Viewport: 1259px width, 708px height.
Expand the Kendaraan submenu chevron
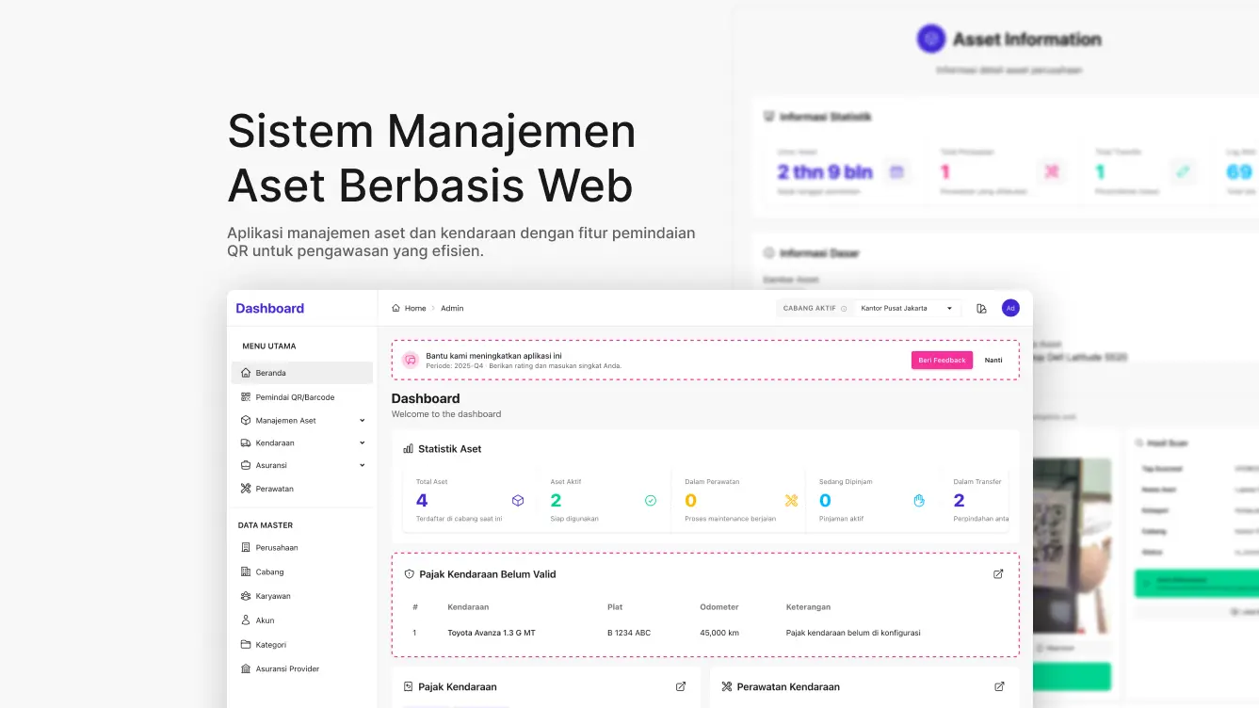click(x=363, y=442)
